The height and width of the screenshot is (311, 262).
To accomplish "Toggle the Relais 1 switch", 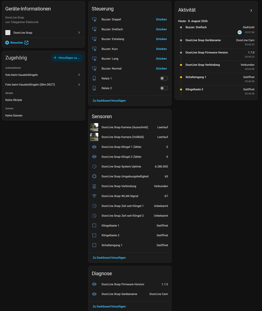I will pyautogui.click(x=164, y=78).
